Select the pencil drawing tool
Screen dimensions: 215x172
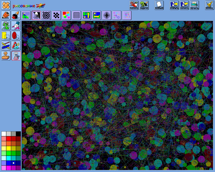point(6,15)
